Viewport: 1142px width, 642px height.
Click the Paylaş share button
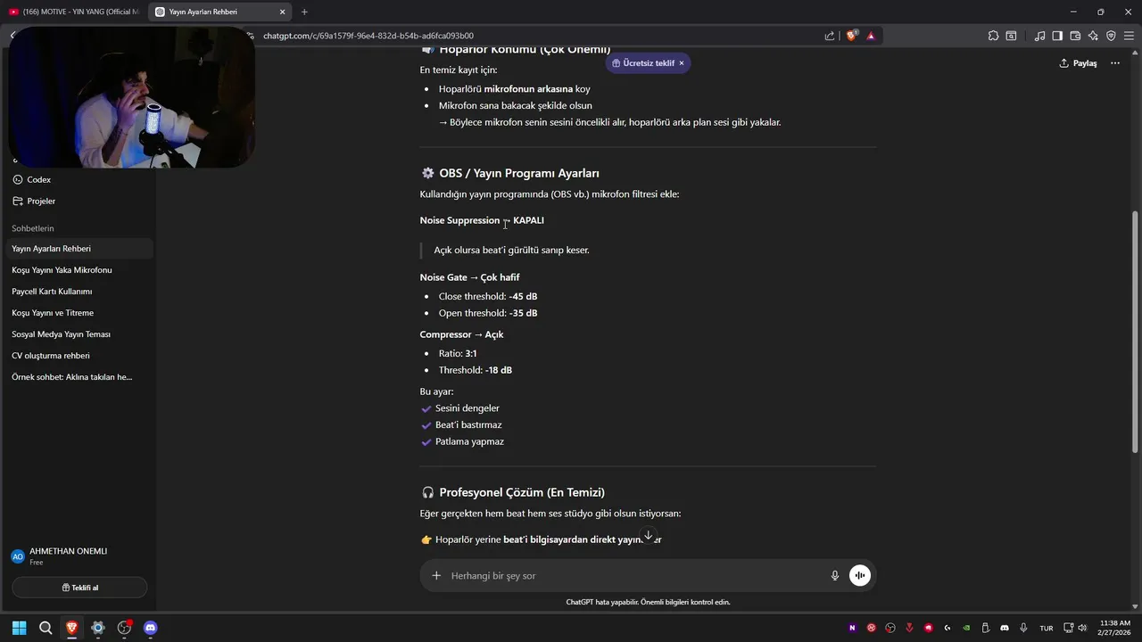(x=1078, y=63)
